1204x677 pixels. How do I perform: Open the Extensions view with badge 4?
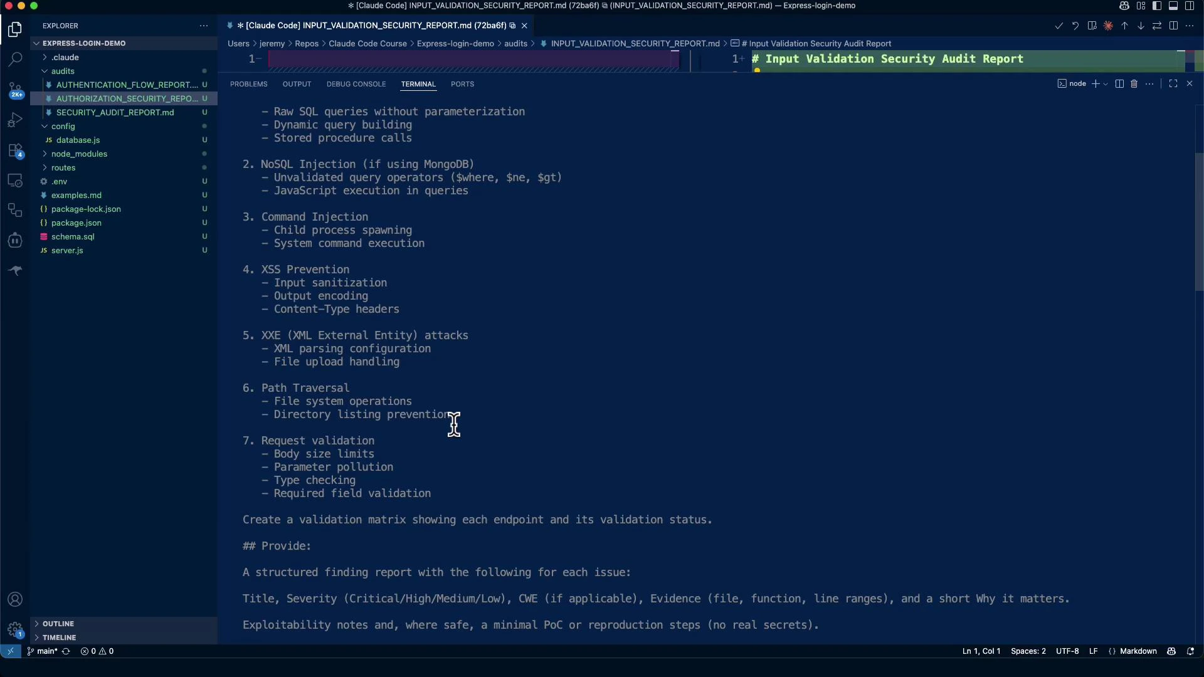(15, 150)
